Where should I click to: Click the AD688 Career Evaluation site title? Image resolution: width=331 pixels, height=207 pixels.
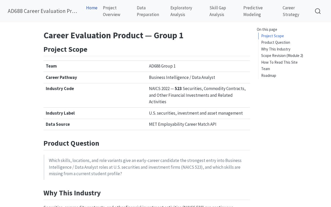(42, 11)
